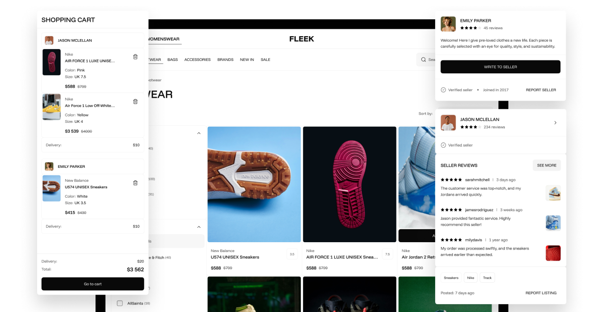Click the Report Listing link
The image size is (594, 312).
pos(541,293)
